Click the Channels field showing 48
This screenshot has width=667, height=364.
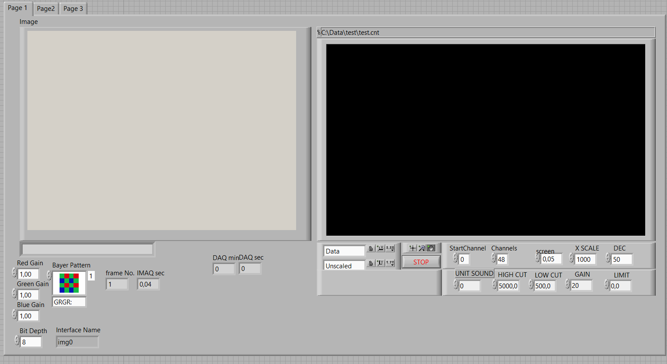click(x=502, y=259)
